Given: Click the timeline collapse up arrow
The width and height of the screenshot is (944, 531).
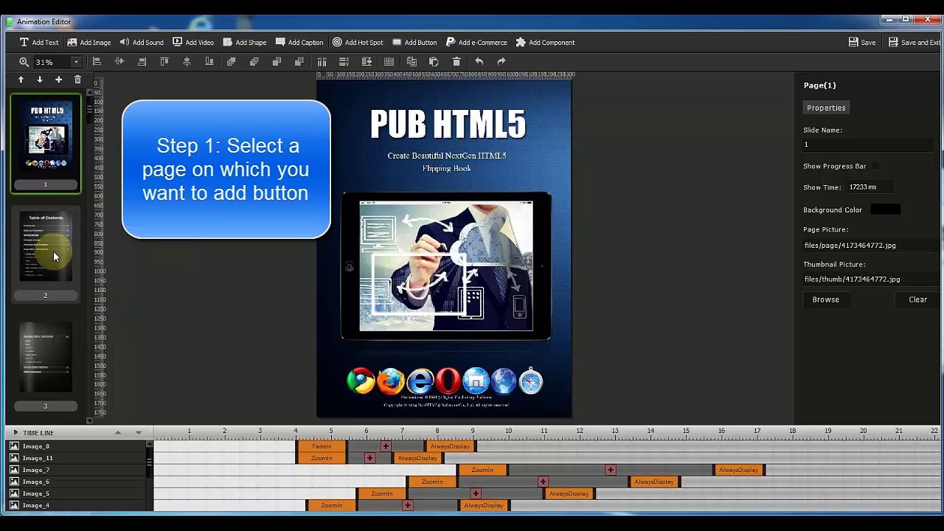Looking at the screenshot, I should click(117, 433).
